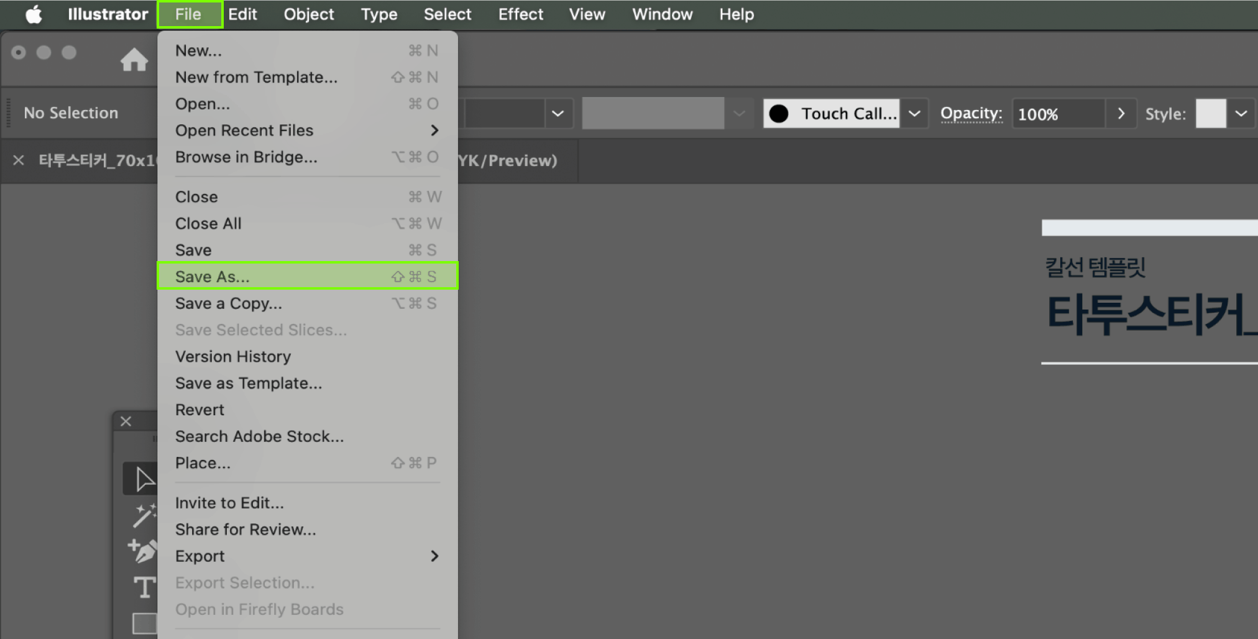Select the Magic Wand tool

pyautogui.click(x=144, y=515)
